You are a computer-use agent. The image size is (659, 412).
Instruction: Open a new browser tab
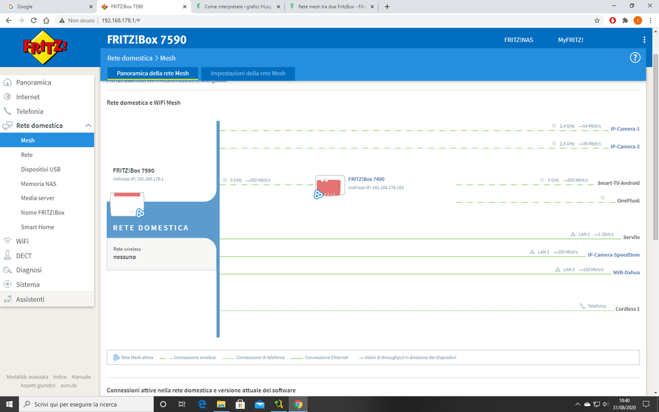coord(387,6)
